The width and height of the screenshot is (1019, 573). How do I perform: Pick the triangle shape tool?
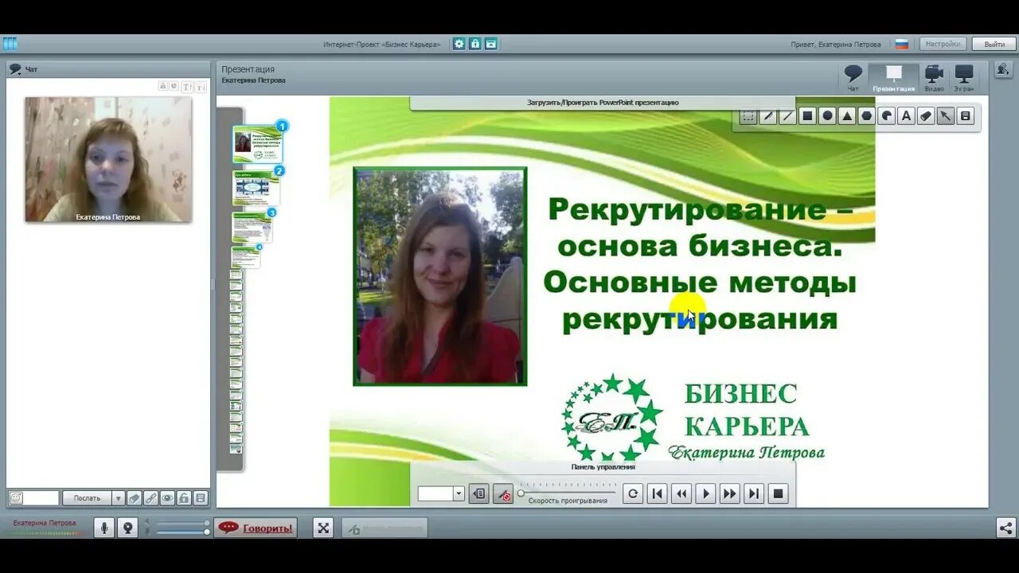pos(846,116)
